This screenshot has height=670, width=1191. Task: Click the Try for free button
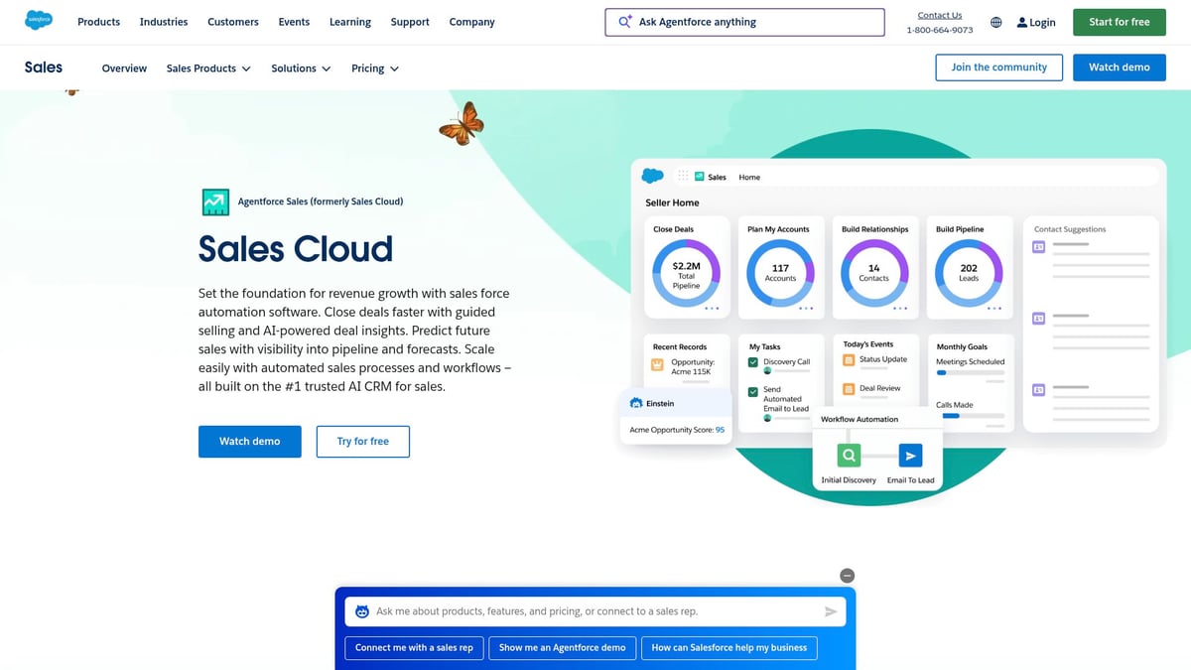click(362, 442)
